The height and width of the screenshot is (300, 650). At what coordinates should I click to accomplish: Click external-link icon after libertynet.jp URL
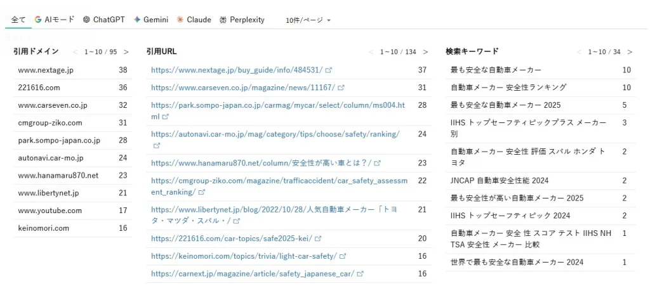tap(236, 221)
